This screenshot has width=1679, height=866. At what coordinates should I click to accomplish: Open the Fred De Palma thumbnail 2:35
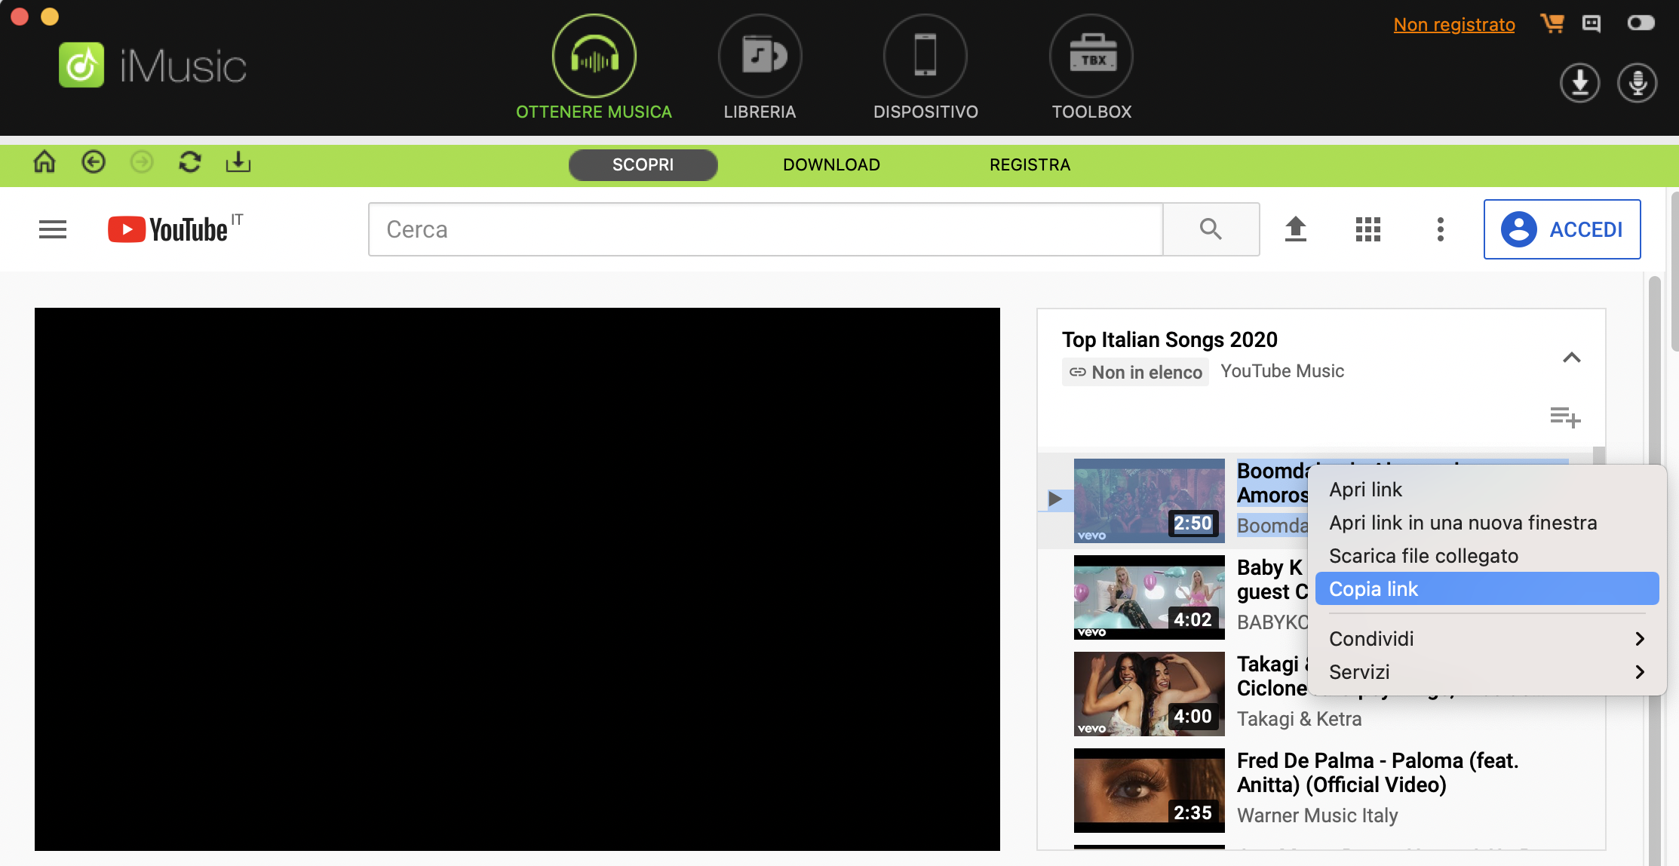pyautogui.click(x=1150, y=791)
